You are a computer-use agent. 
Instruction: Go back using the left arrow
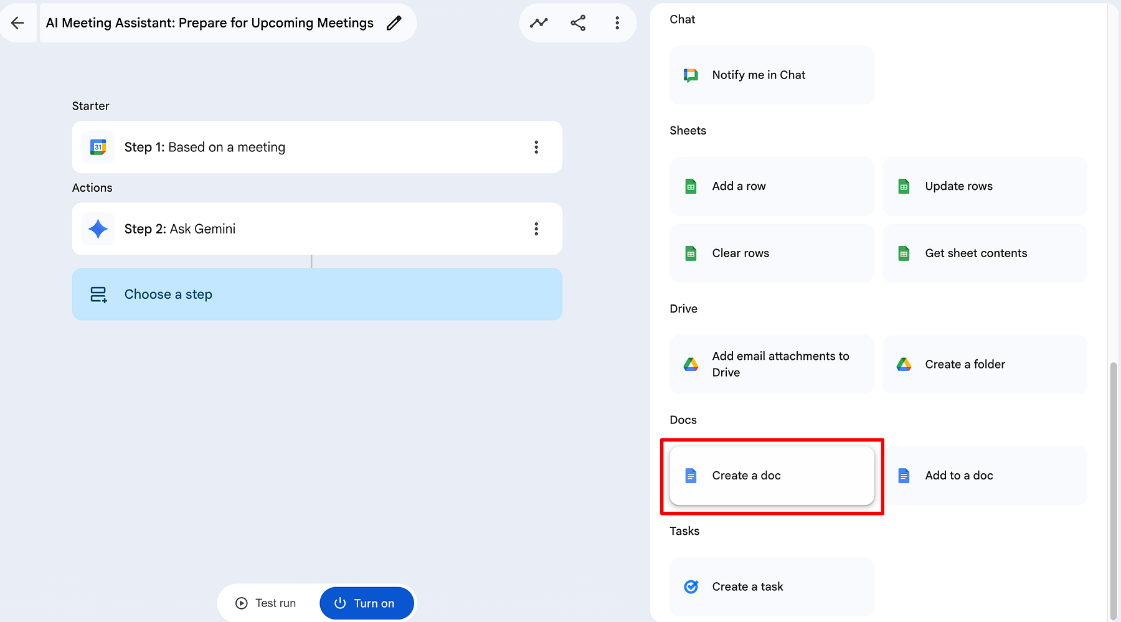click(17, 23)
